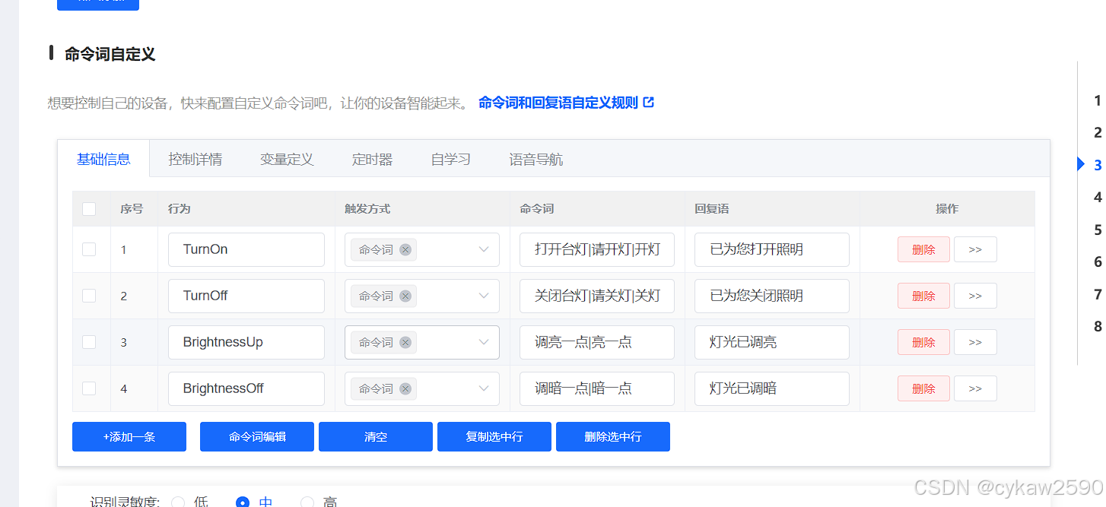The height and width of the screenshot is (507, 1106).
Task: Expand row 2 details with >> button
Action: click(x=975, y=296)
